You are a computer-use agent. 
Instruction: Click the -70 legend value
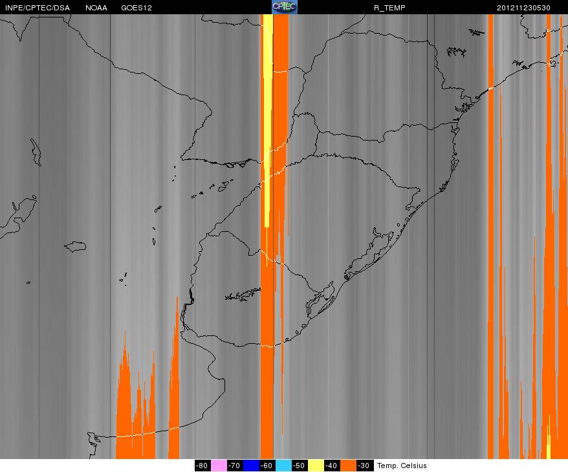(x=235, y=466)
